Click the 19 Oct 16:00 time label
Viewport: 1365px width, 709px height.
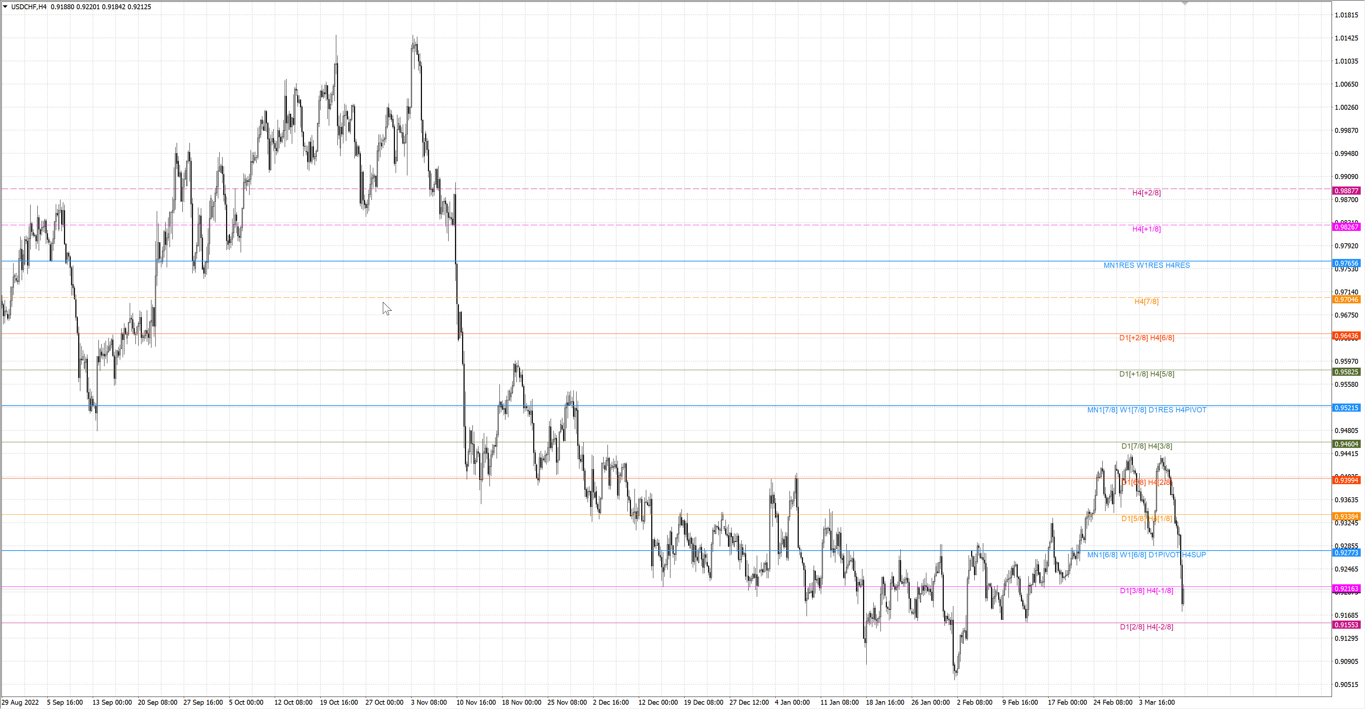[x=339, y=703]
